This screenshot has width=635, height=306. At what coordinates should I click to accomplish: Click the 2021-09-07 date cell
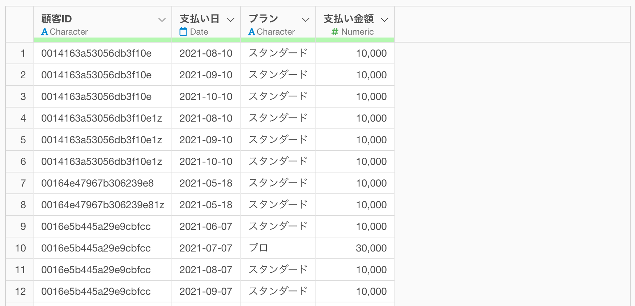click(206, 292)
